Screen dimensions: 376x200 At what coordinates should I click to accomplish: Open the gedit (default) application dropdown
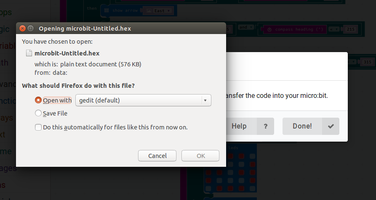pyautogui.click(x=143, y=100)
